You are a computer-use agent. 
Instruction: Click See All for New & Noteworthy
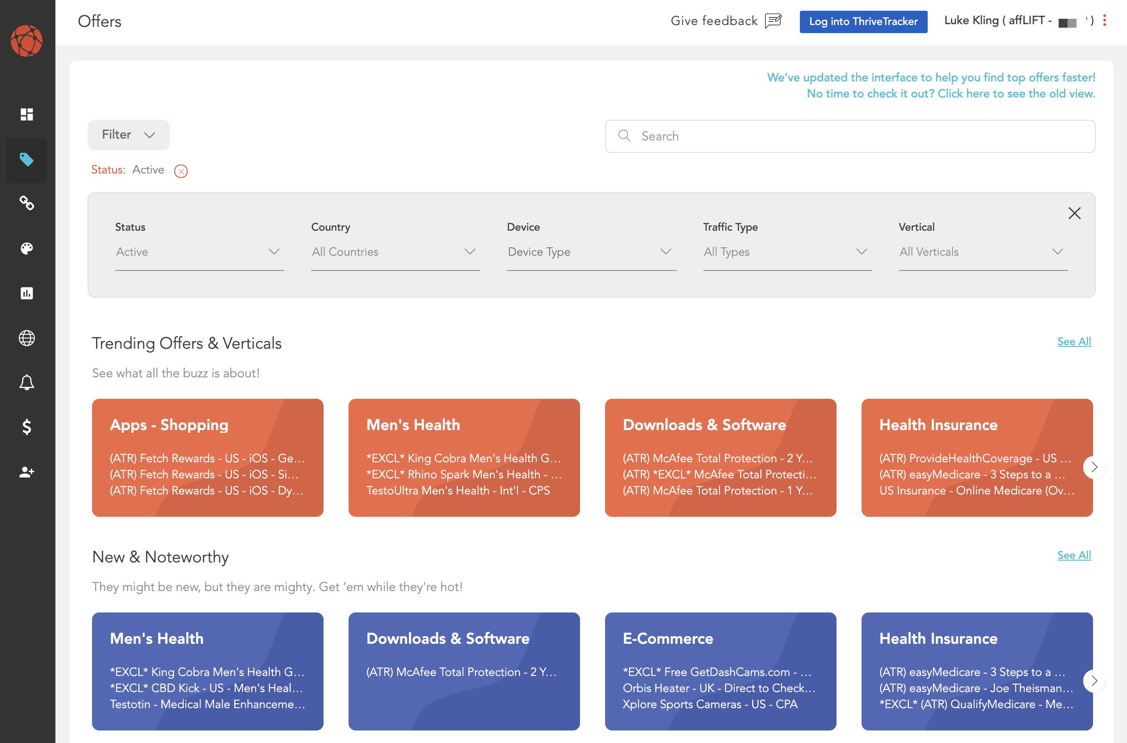[1074, 555]
